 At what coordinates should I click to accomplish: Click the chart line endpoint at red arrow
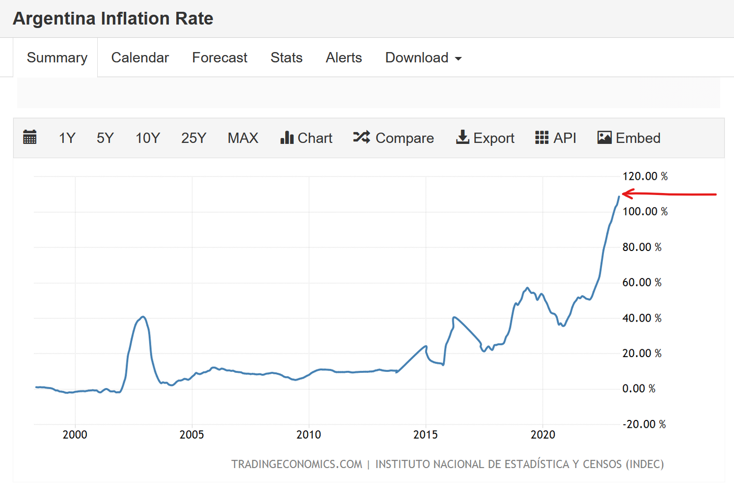pyautogui.click(x=619, y=197)
